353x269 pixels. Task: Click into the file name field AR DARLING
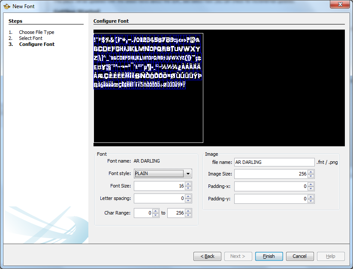(275, 162)
